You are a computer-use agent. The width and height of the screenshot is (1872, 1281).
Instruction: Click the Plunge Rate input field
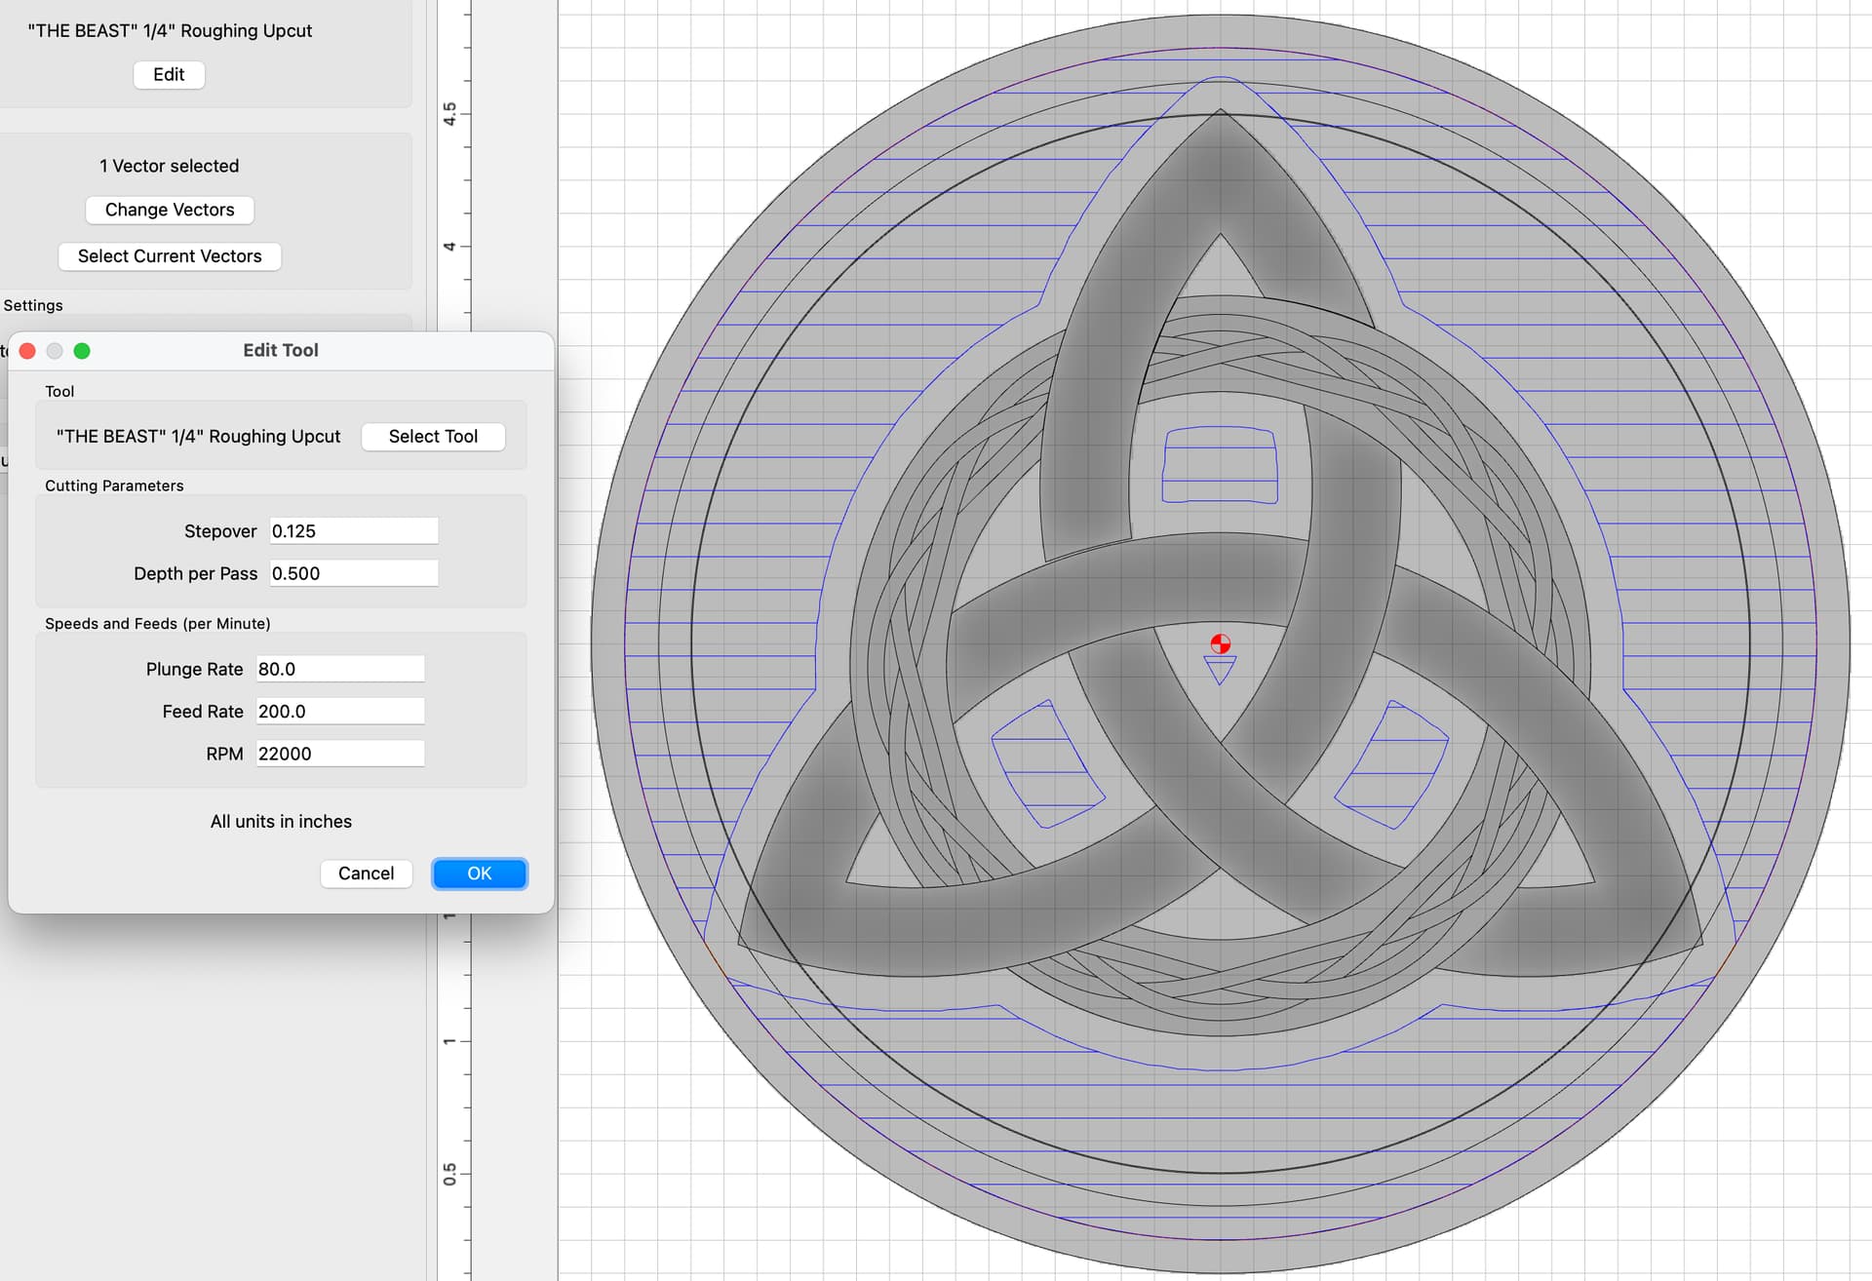[340, 669]
